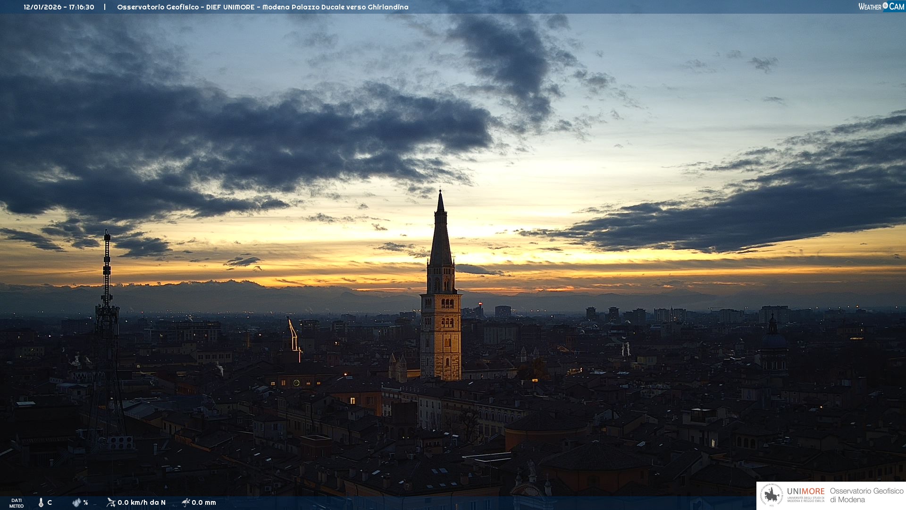Click the UNIMORE text logo
906x510 pixels.
(x=805, y=492)
